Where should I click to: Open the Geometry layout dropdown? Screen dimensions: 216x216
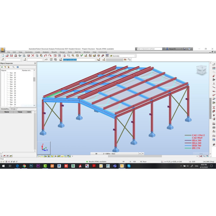pos(123,56)
